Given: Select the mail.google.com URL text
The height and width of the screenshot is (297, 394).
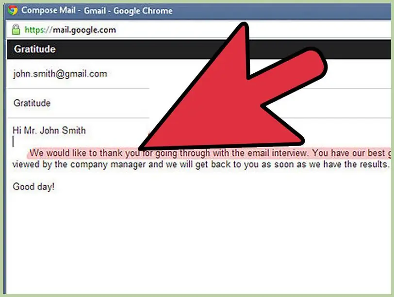Looking at the screenshot, I should click(84, 30).
